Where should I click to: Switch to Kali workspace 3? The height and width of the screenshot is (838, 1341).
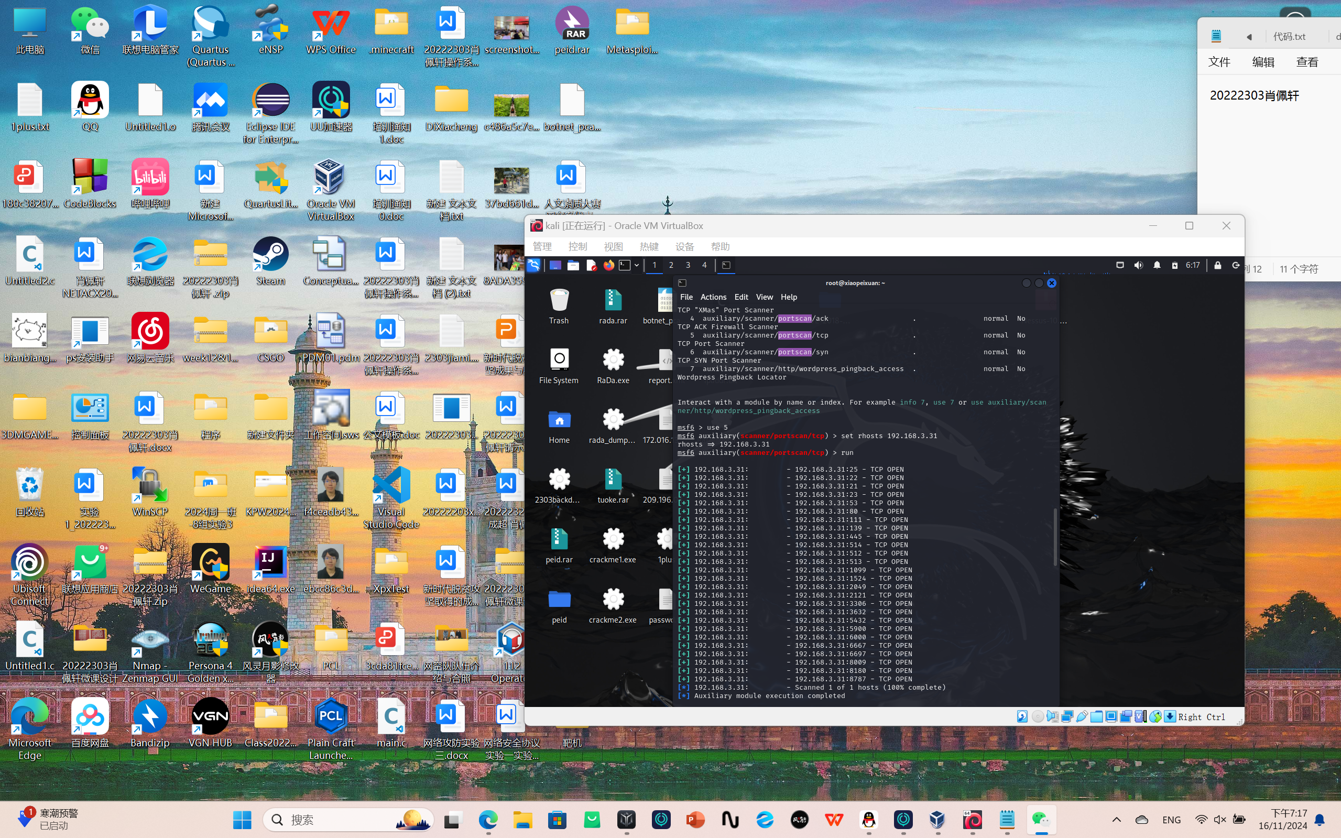pyautogui.click(x=688, y=265)
